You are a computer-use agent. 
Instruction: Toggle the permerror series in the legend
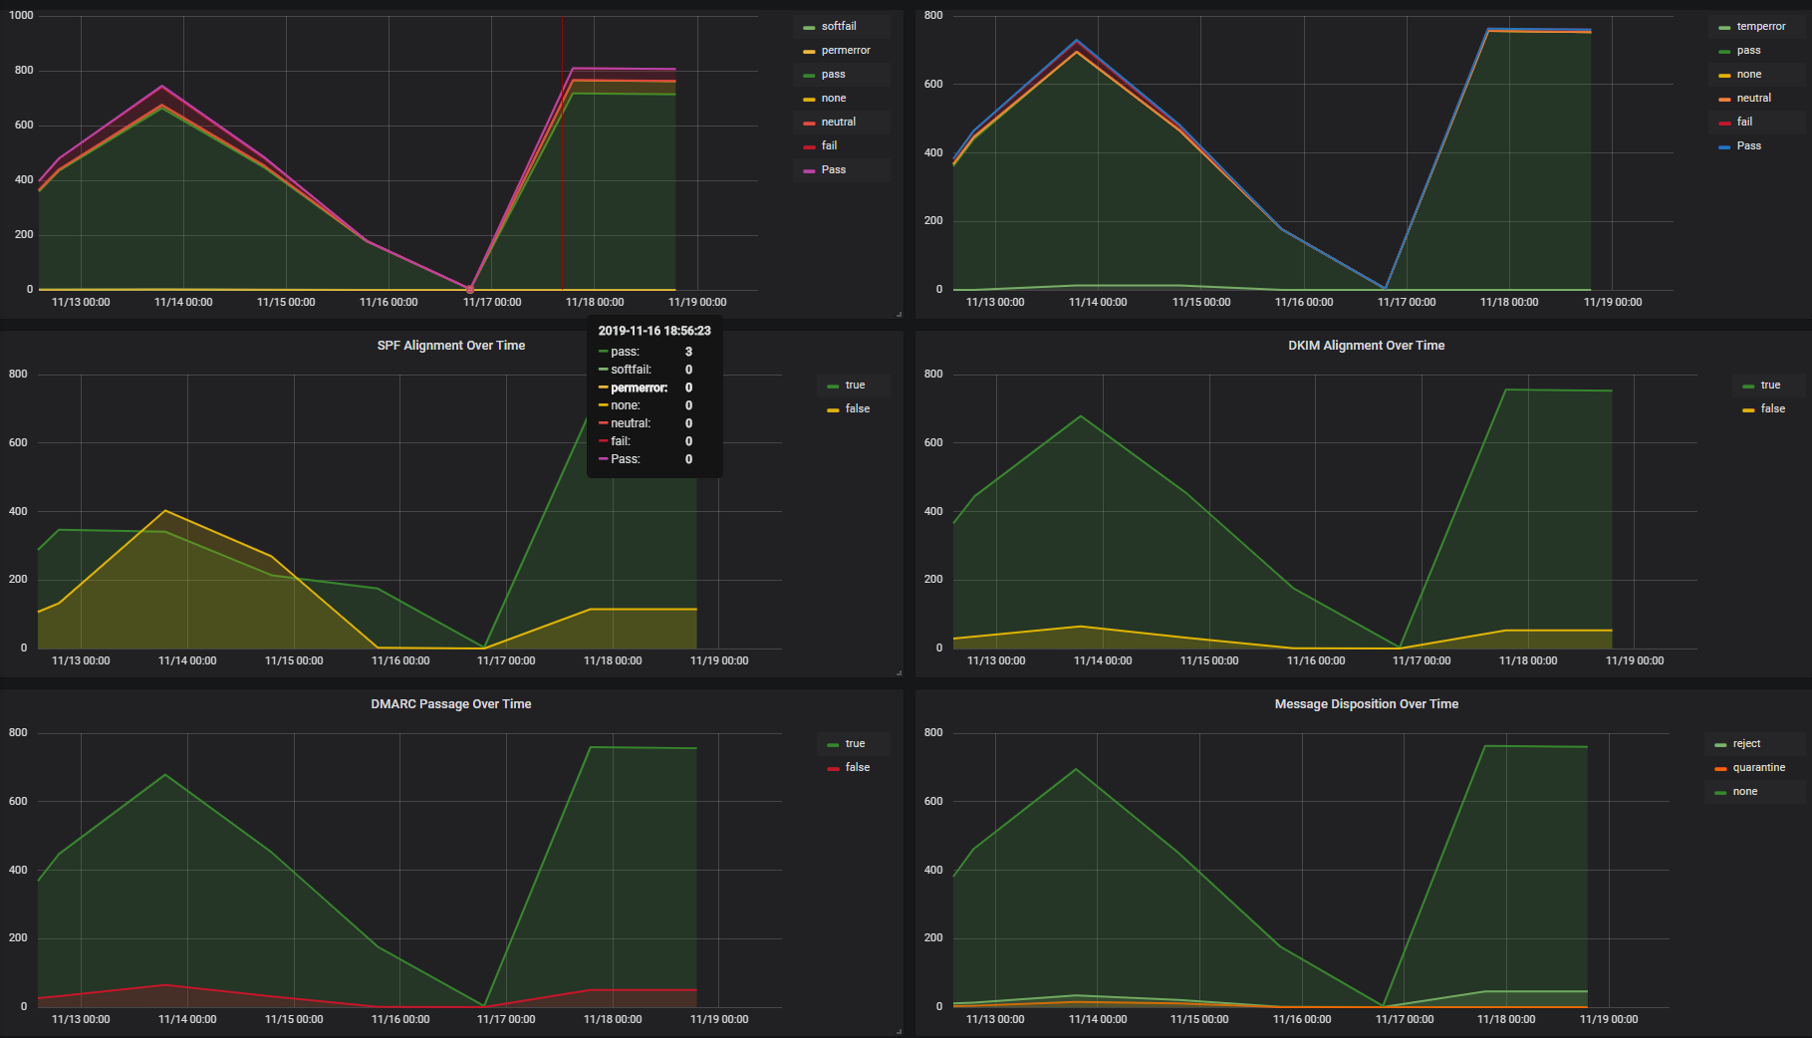tap(845, 51)
